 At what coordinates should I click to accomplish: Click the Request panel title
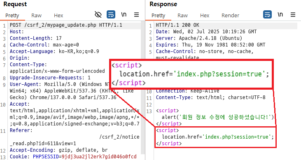(x=15, y=4)
